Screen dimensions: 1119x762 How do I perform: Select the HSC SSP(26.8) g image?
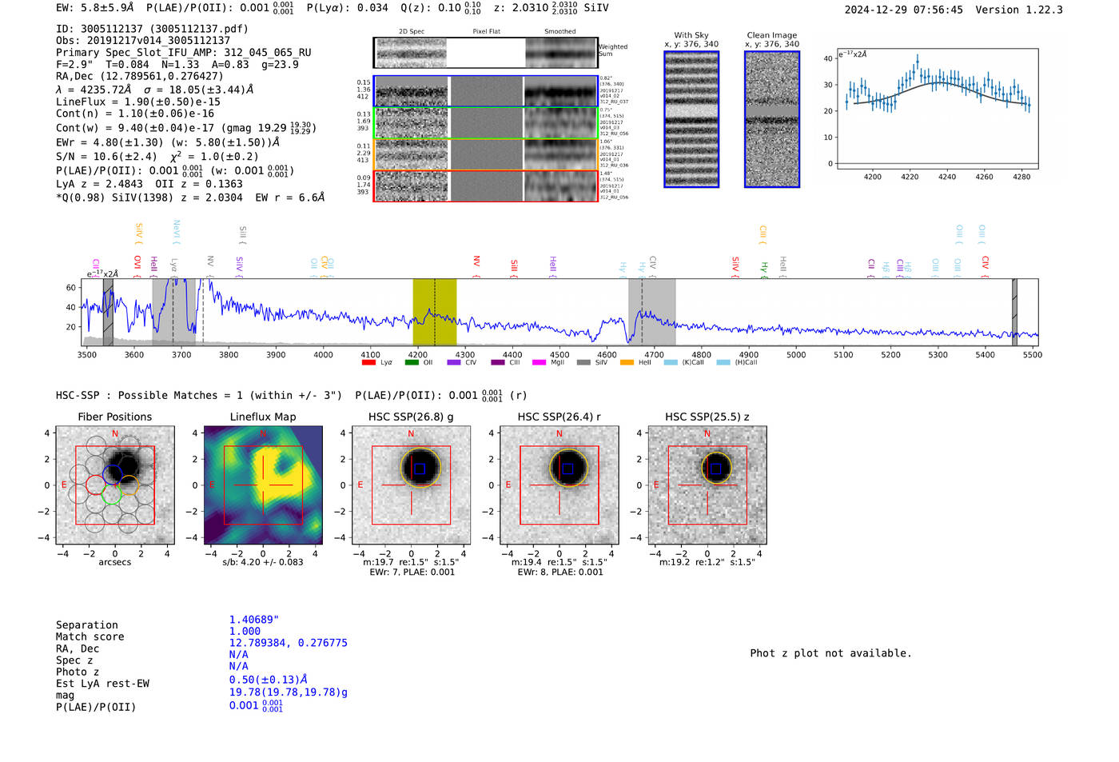[x=411, y=485]
